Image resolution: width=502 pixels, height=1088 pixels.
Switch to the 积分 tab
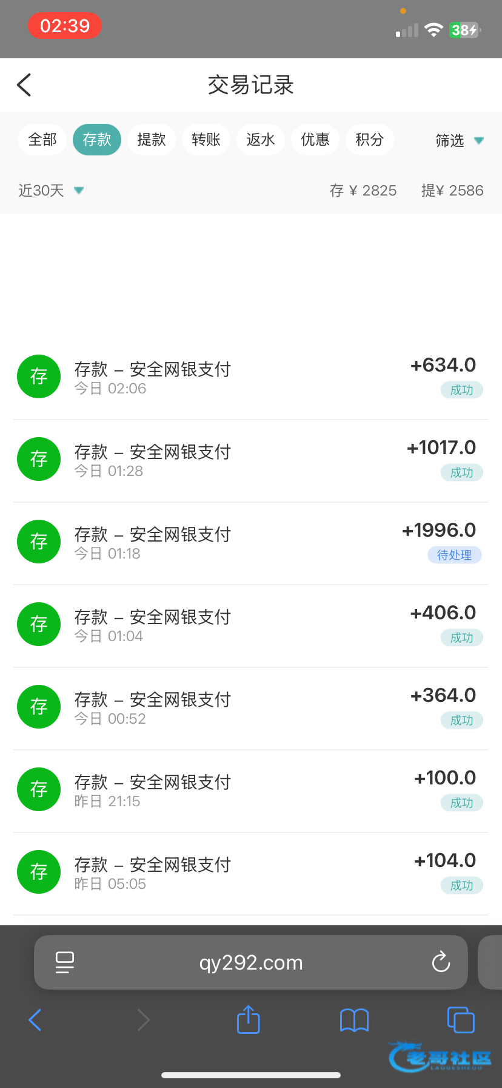point(370,140)
